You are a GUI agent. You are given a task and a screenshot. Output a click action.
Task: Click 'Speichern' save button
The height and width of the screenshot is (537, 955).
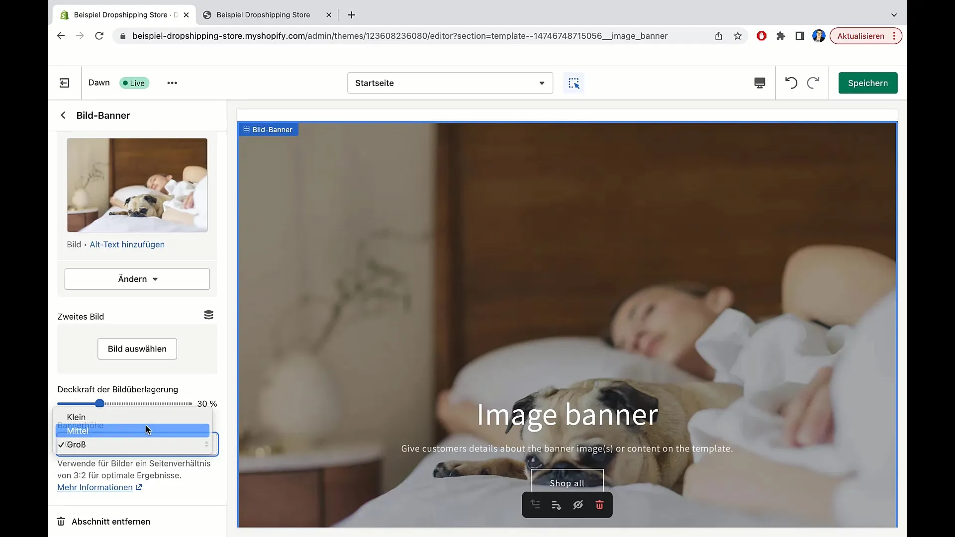tap(868, 83)
